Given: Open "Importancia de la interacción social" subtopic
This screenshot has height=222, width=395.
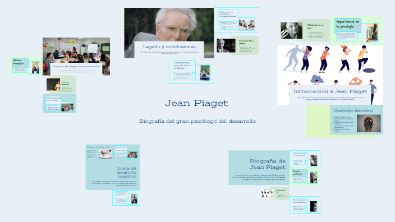Looking at the screenshot, I should coord(121,194).
